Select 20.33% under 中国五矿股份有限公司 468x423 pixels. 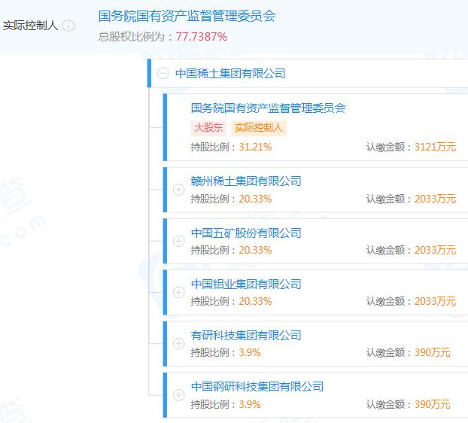256,250
